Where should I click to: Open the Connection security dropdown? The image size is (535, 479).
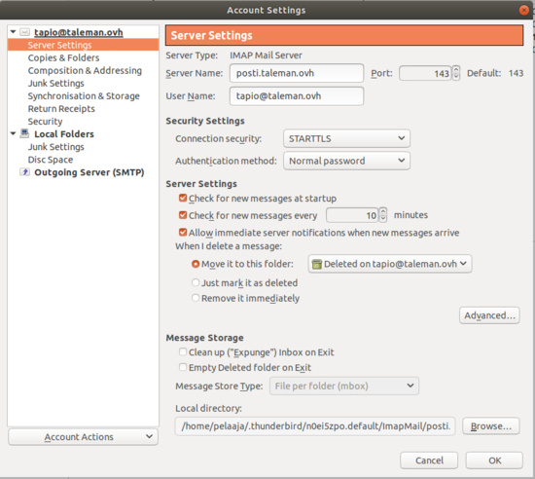[346, 138]
